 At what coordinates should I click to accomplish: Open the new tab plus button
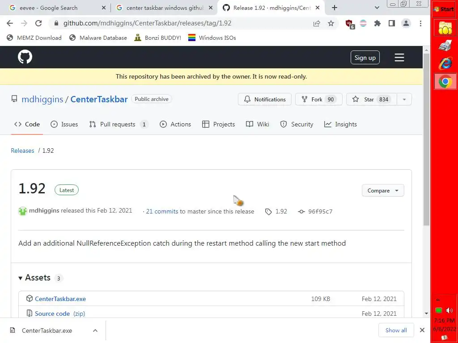[335, 8]
